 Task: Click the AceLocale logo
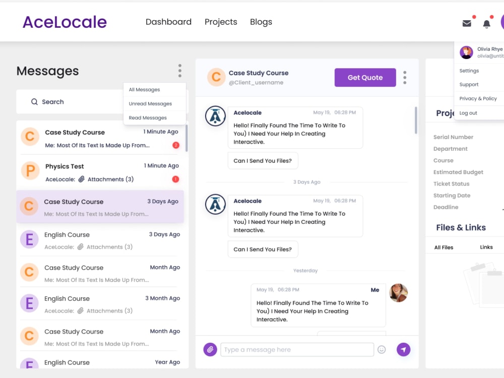(x=65, y=22)
